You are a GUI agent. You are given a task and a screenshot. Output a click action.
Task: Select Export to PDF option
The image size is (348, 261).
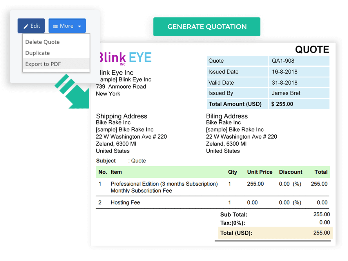point(43,64)
